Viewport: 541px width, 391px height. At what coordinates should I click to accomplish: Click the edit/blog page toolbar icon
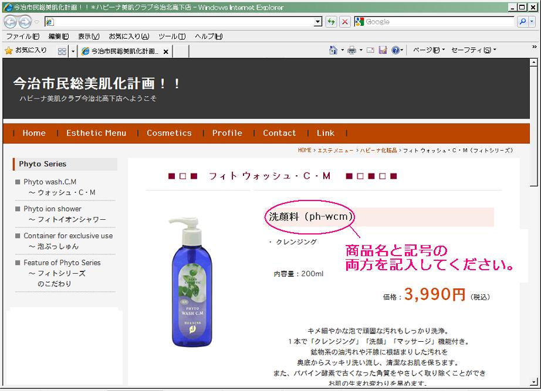point(383,50)
